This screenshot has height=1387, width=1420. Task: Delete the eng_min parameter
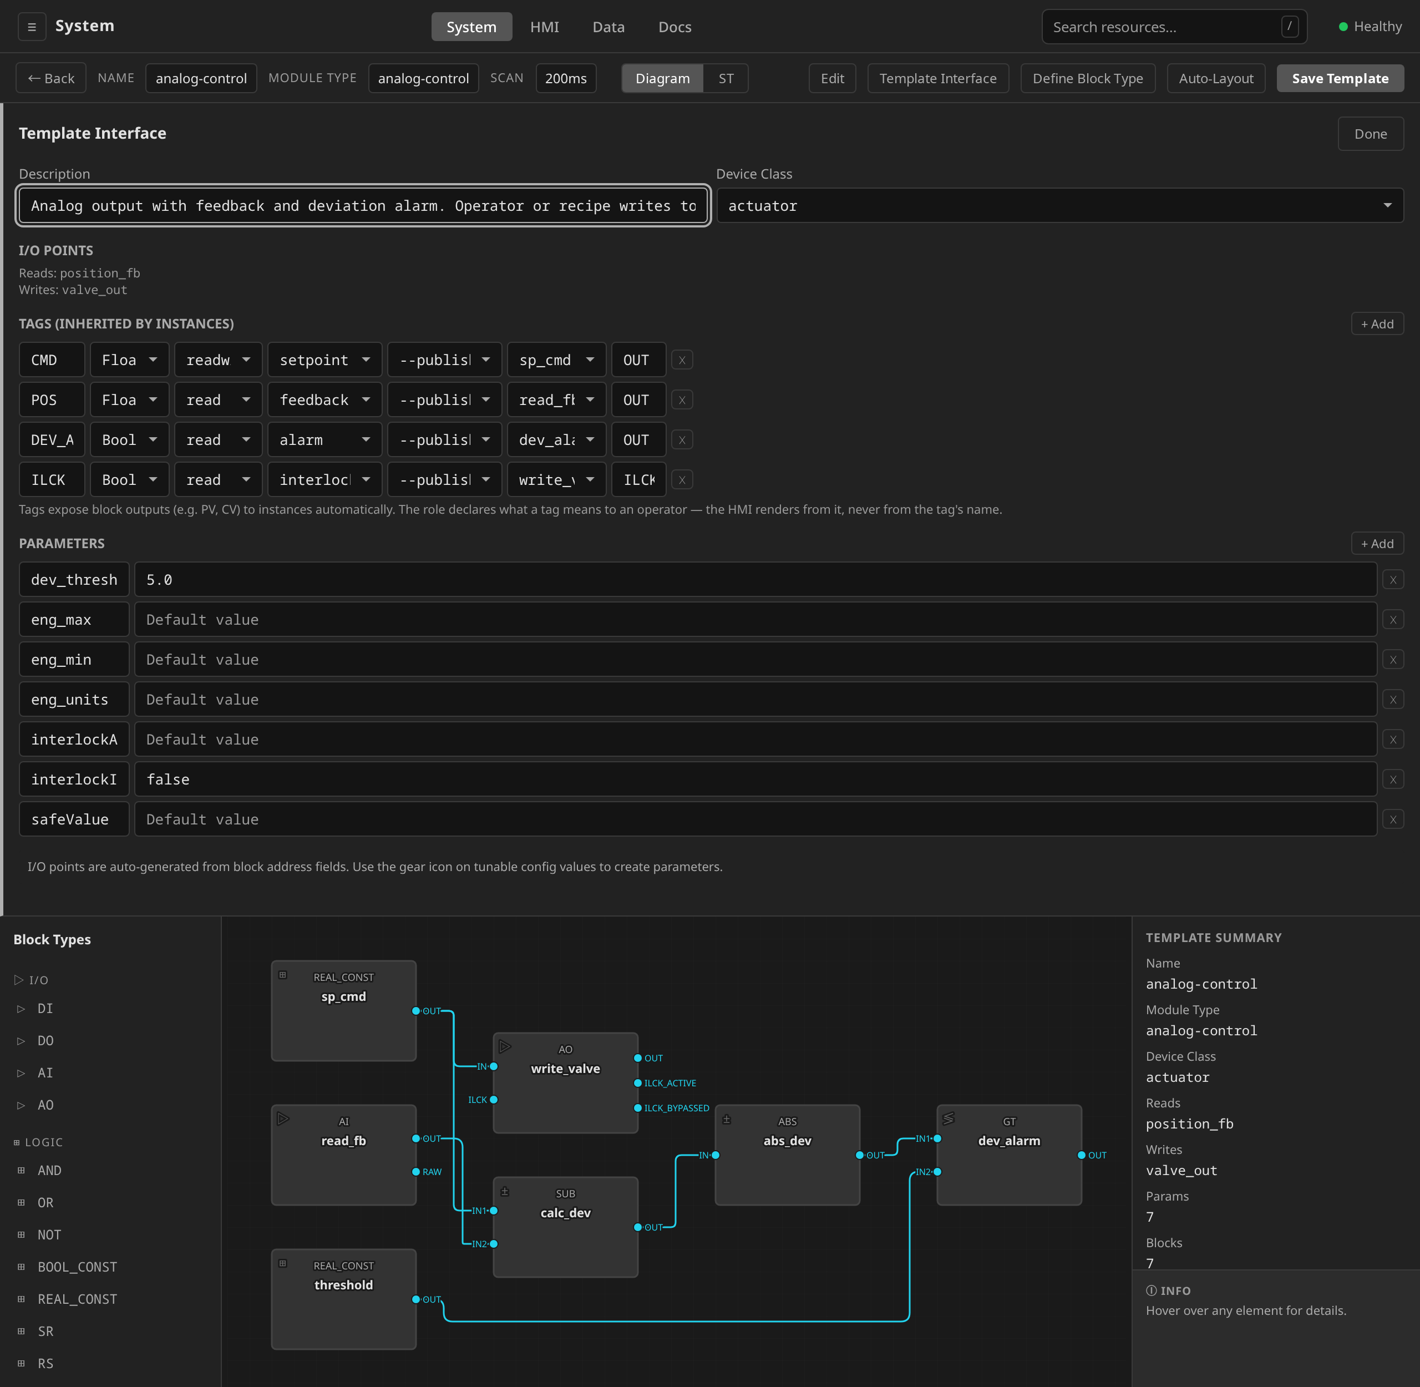tap(1392, 660)
